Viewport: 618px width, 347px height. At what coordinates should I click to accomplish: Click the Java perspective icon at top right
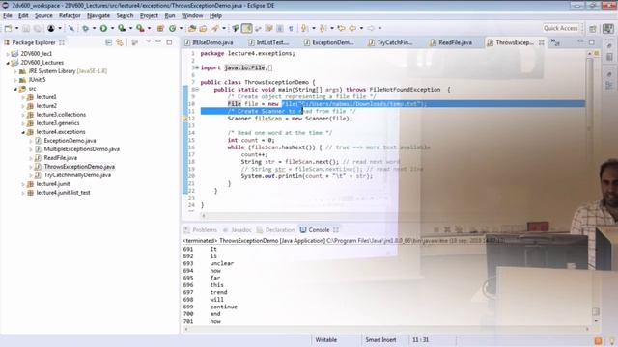click(608, 28)
